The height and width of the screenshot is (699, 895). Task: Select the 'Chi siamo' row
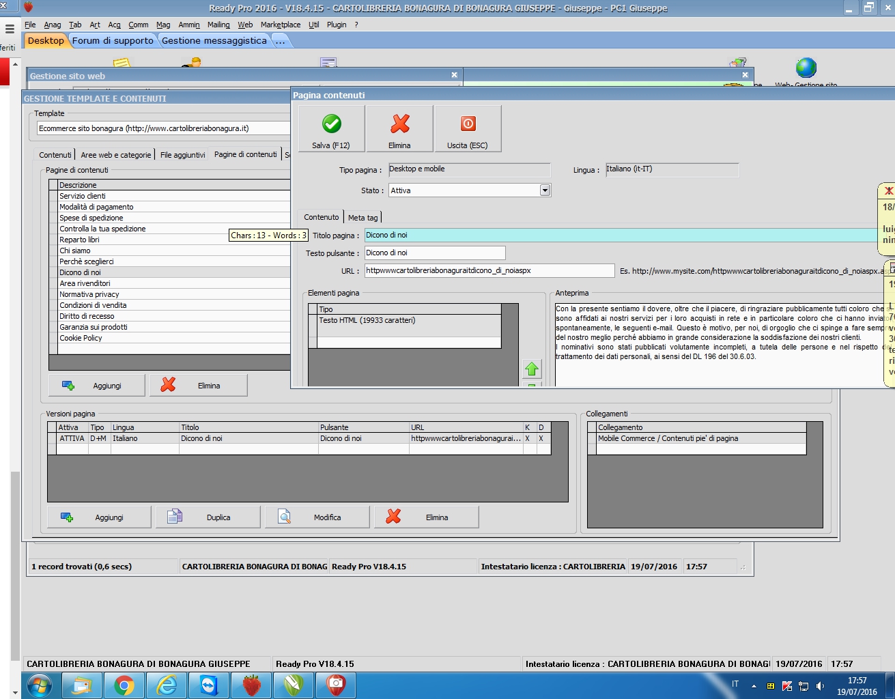174,251
